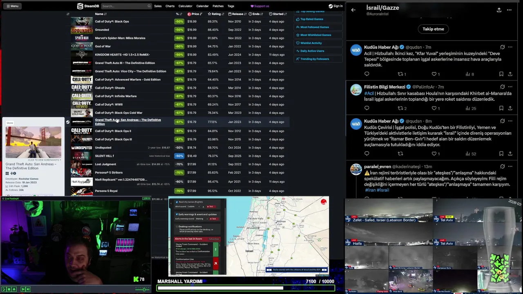Image resolution: width=523 pixels, height=294 pixels.
Task: Click the red Tzofar logo on the map
Action: pyautogui.click(x=324, y=201)
